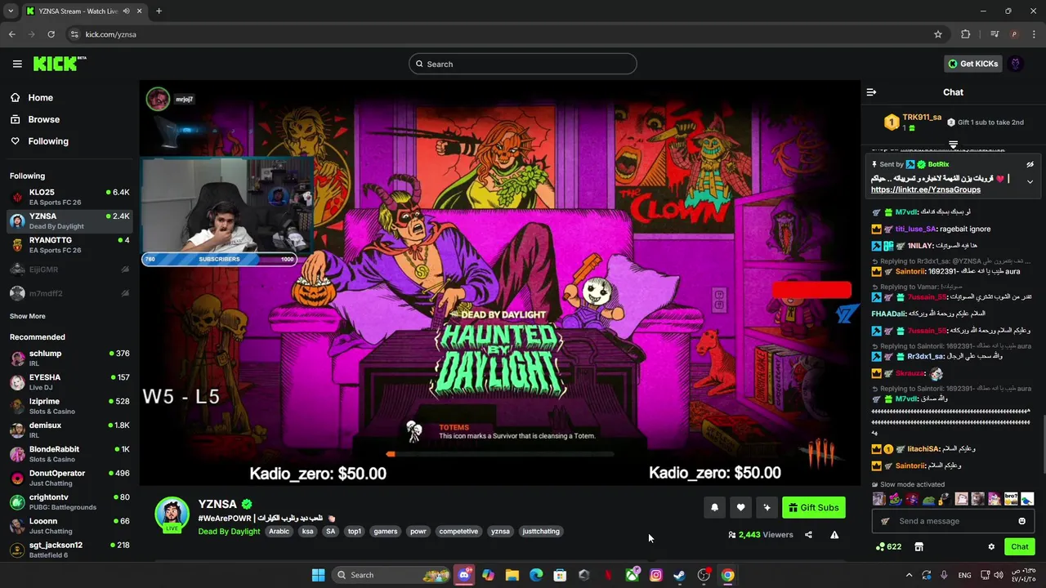Open Dead By Daylight category link
The image size is (1046, 588).
point(229,531)
